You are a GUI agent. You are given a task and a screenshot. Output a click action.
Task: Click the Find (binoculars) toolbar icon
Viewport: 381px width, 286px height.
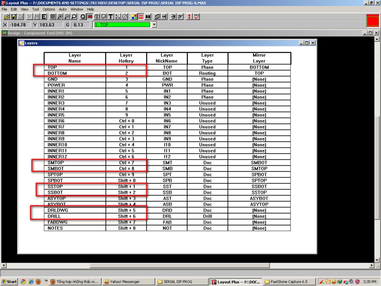pyautogui.click(x=37, y=16)
